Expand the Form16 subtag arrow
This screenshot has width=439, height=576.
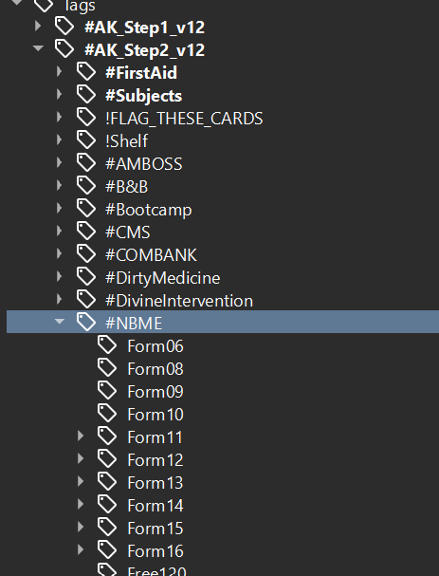(x=81, y=550)
